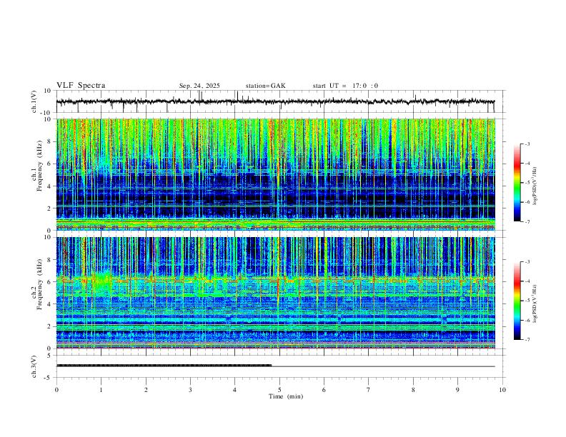Click the ch.2 colorbar '-7' tick label
This screenshot has width=566, height=437.
click(x=527, y=340)
